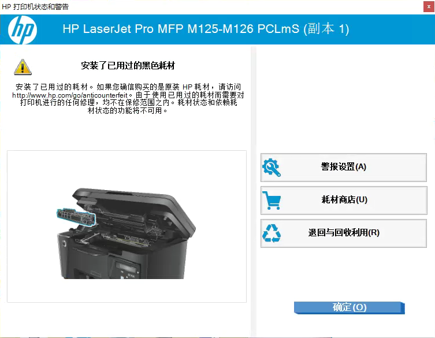Click the gear and wrench alert icon
The width and height of the screenshot is (435, 338).
click(x=272, y=168)
